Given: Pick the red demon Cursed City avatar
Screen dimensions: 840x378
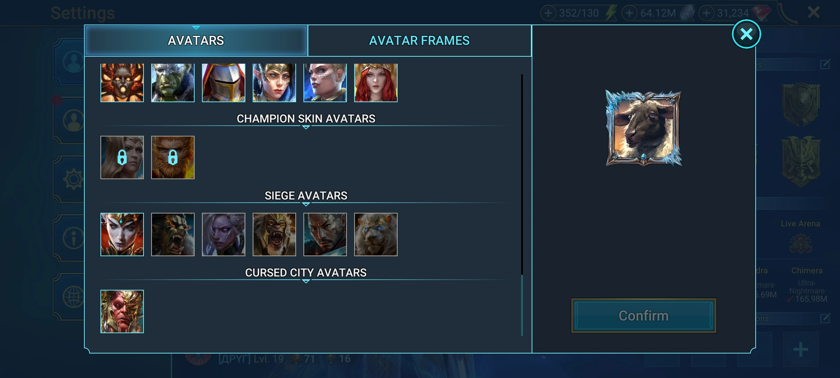Looking at the screenshot, I should (122, 311).
